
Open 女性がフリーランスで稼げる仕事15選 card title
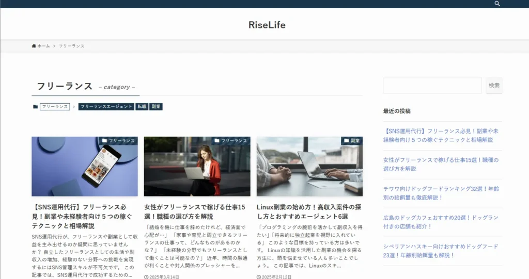coord(195,211)
